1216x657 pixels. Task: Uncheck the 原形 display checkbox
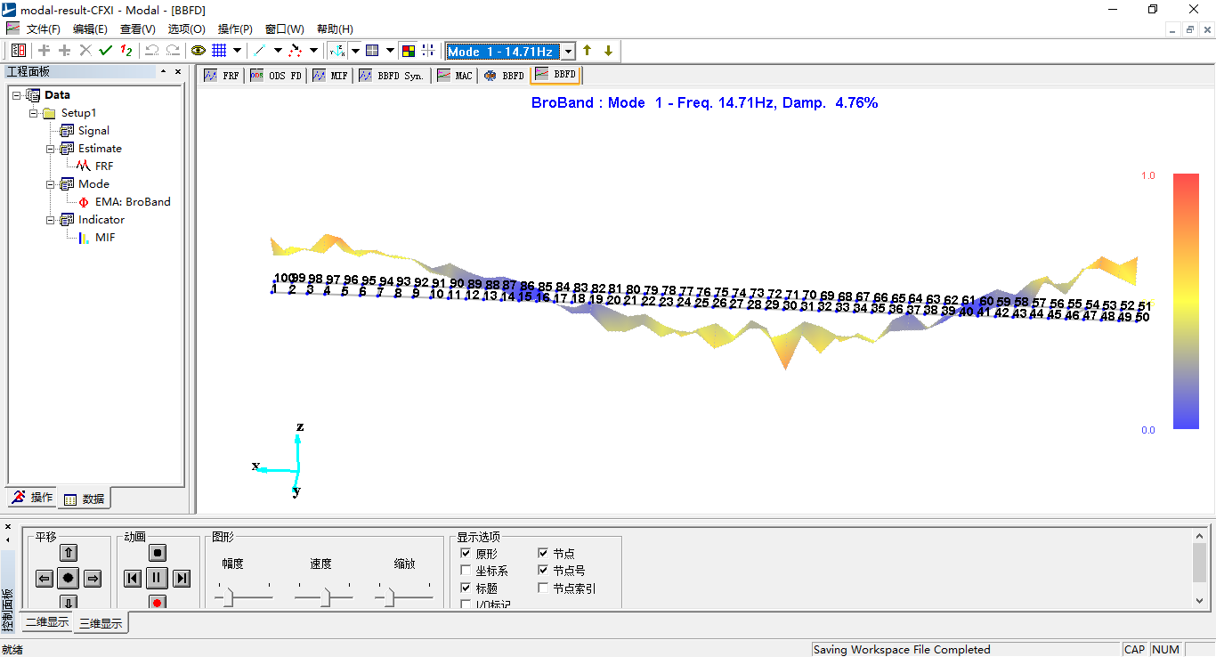[x=466, y=554]
